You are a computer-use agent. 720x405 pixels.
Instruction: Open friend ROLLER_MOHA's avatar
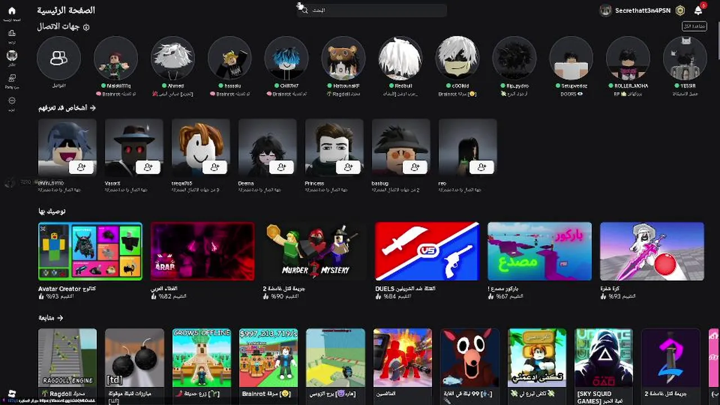pos(628,58)
